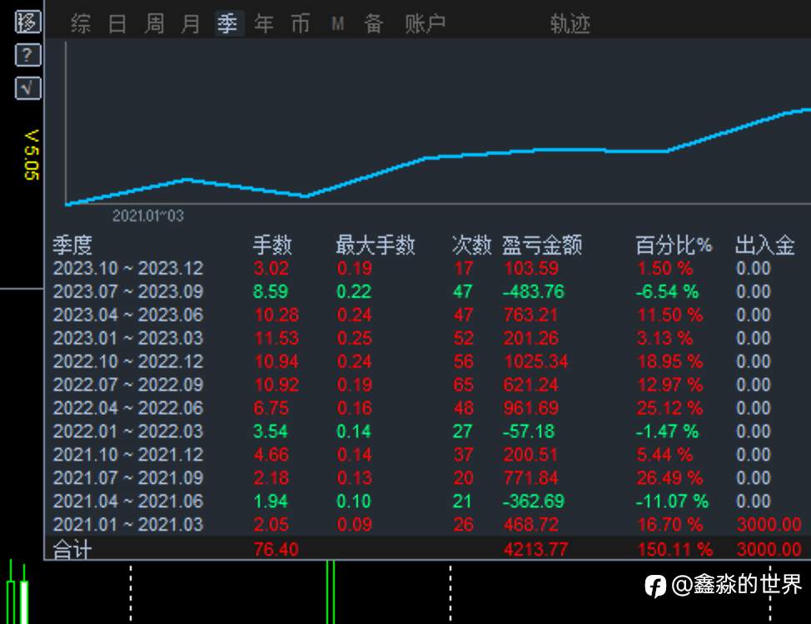811x624 pixels.
Task: Open the 账户 account panel
Action: 425,23
